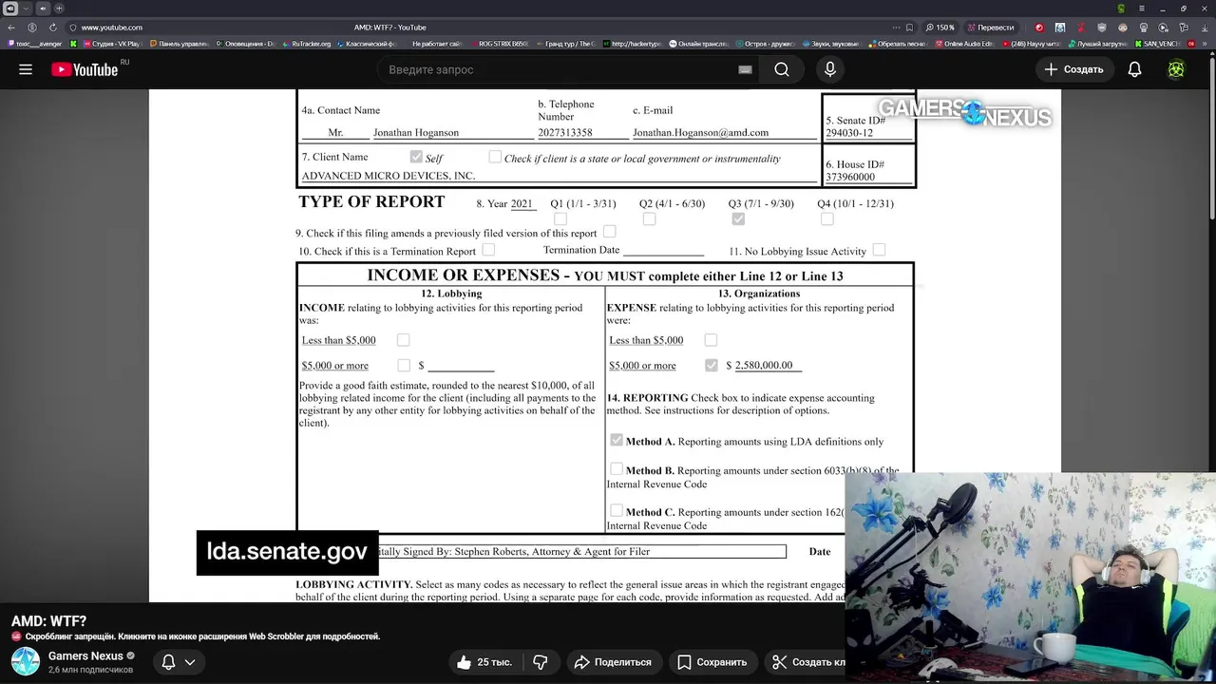Open ROG STRIX B650E bookmark
This screenshot has width=1216, height=684.
click(498, 44)
